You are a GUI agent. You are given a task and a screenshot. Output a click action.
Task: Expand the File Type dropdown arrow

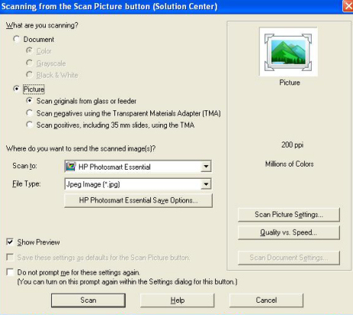pos(206,184)
